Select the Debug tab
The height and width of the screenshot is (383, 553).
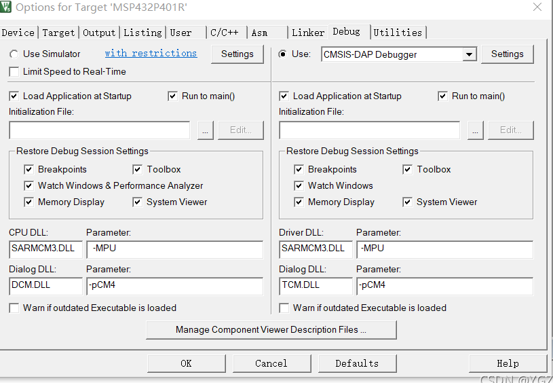click(x=349, y=31)
